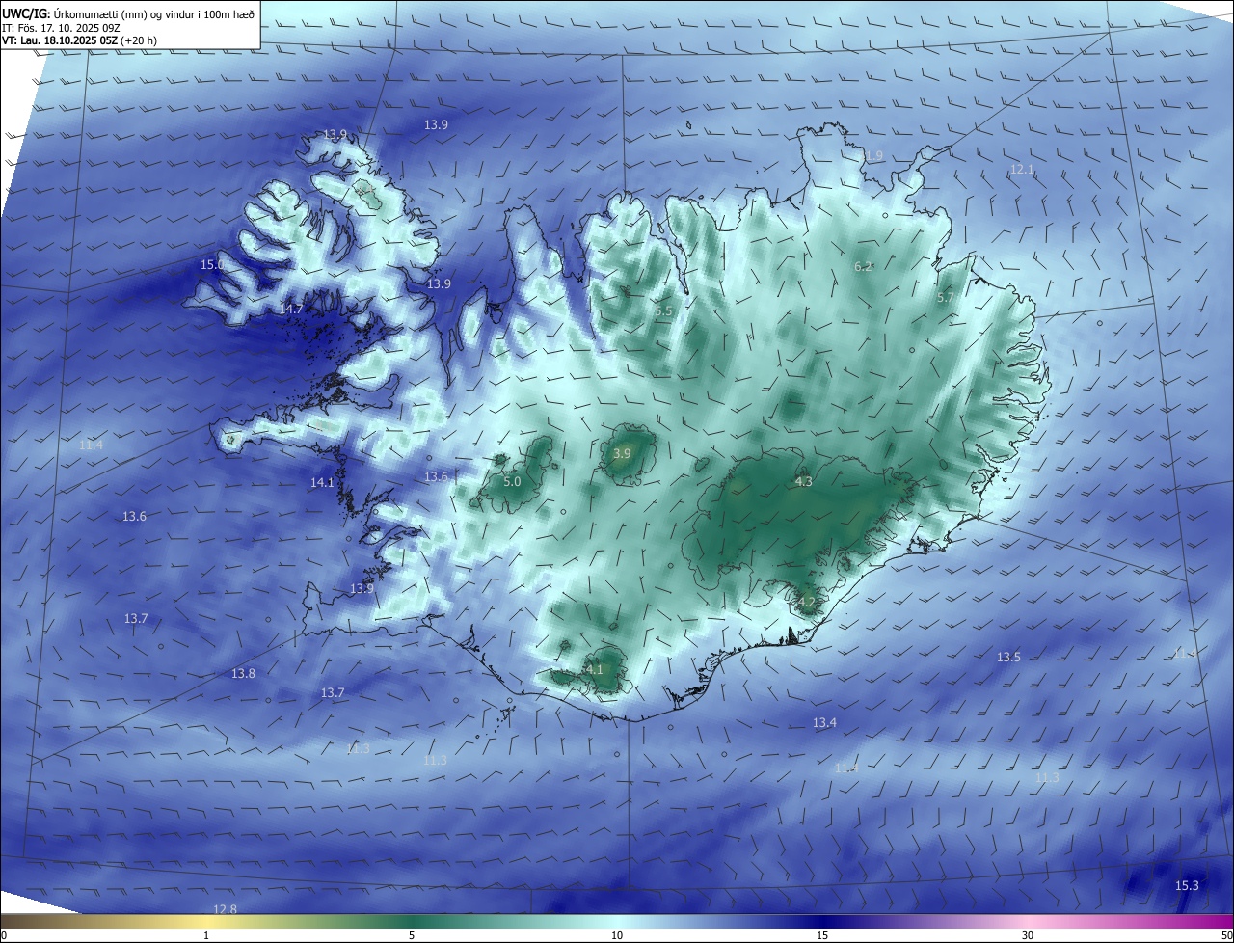This screenshot has width=1234, height=943.
Task: Click the 5.0 value on the glacier
Action: [x=512, y=481]
